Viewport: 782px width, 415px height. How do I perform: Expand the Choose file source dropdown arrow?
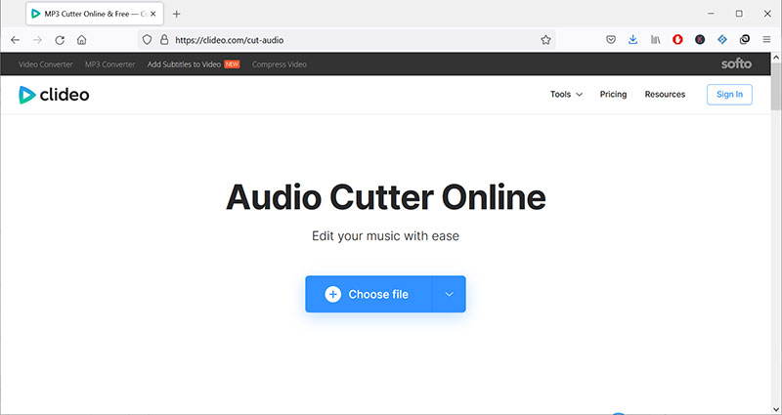pos(450,294)
